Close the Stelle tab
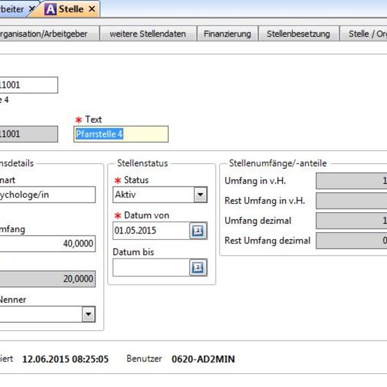 pyautogui.click(x=92, y=9)
